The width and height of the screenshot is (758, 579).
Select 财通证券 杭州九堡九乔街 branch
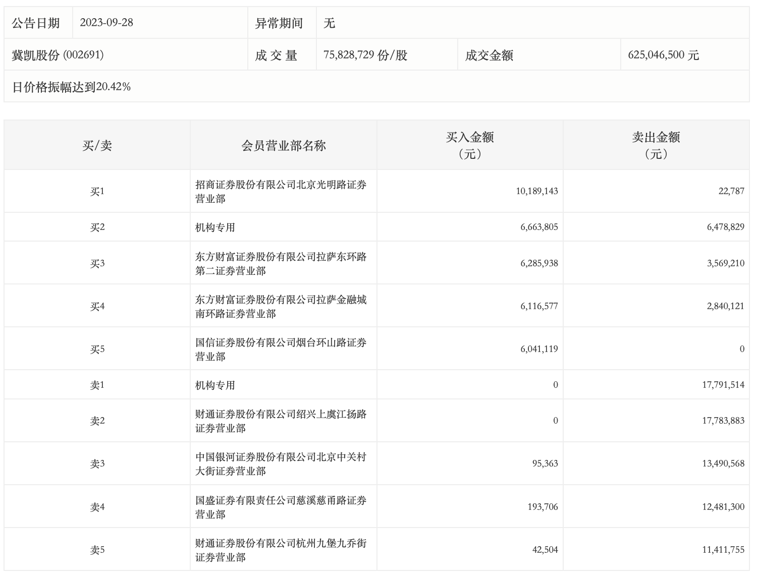coord(281,550)
